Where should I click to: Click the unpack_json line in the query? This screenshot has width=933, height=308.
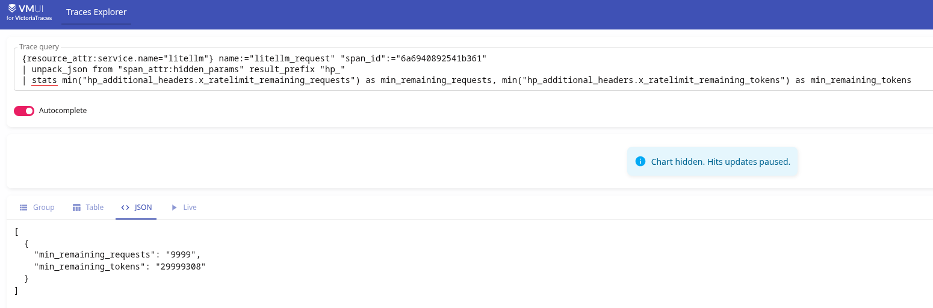click(x=184, y=69)
